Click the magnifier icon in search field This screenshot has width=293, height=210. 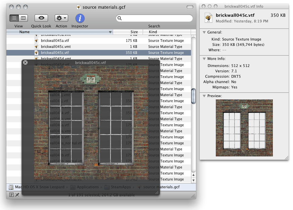[x=119, y=18]
